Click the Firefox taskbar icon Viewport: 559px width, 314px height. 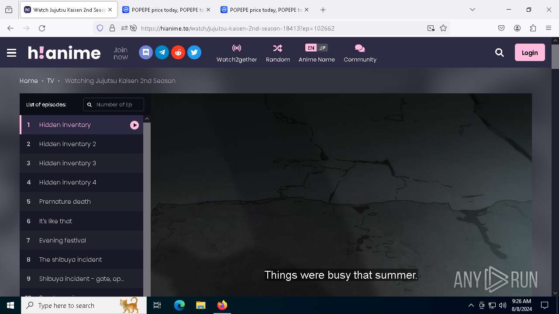click(x=222, y=305)
